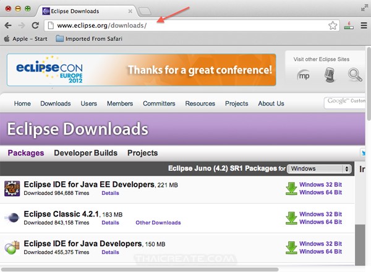Download Java EE Windows 64 Bit

pyautogui.click(x=320, y=192)
